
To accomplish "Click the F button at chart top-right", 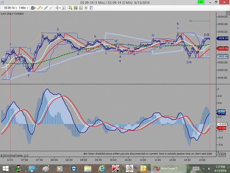I will point(228,13).
